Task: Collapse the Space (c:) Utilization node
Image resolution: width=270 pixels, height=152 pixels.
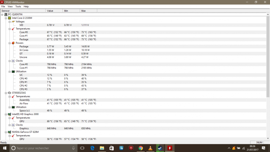Action: click(x=9, y=107)
